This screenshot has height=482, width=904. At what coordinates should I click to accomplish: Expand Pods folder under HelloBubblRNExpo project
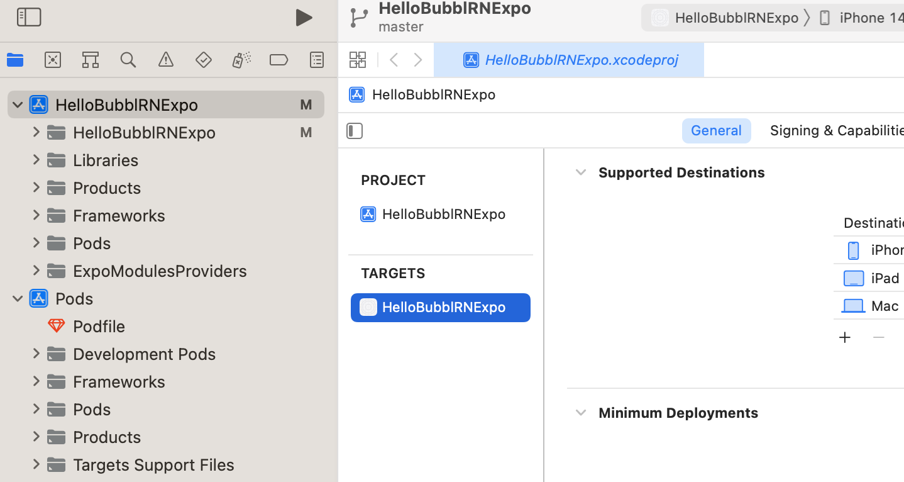click(36, 243)
